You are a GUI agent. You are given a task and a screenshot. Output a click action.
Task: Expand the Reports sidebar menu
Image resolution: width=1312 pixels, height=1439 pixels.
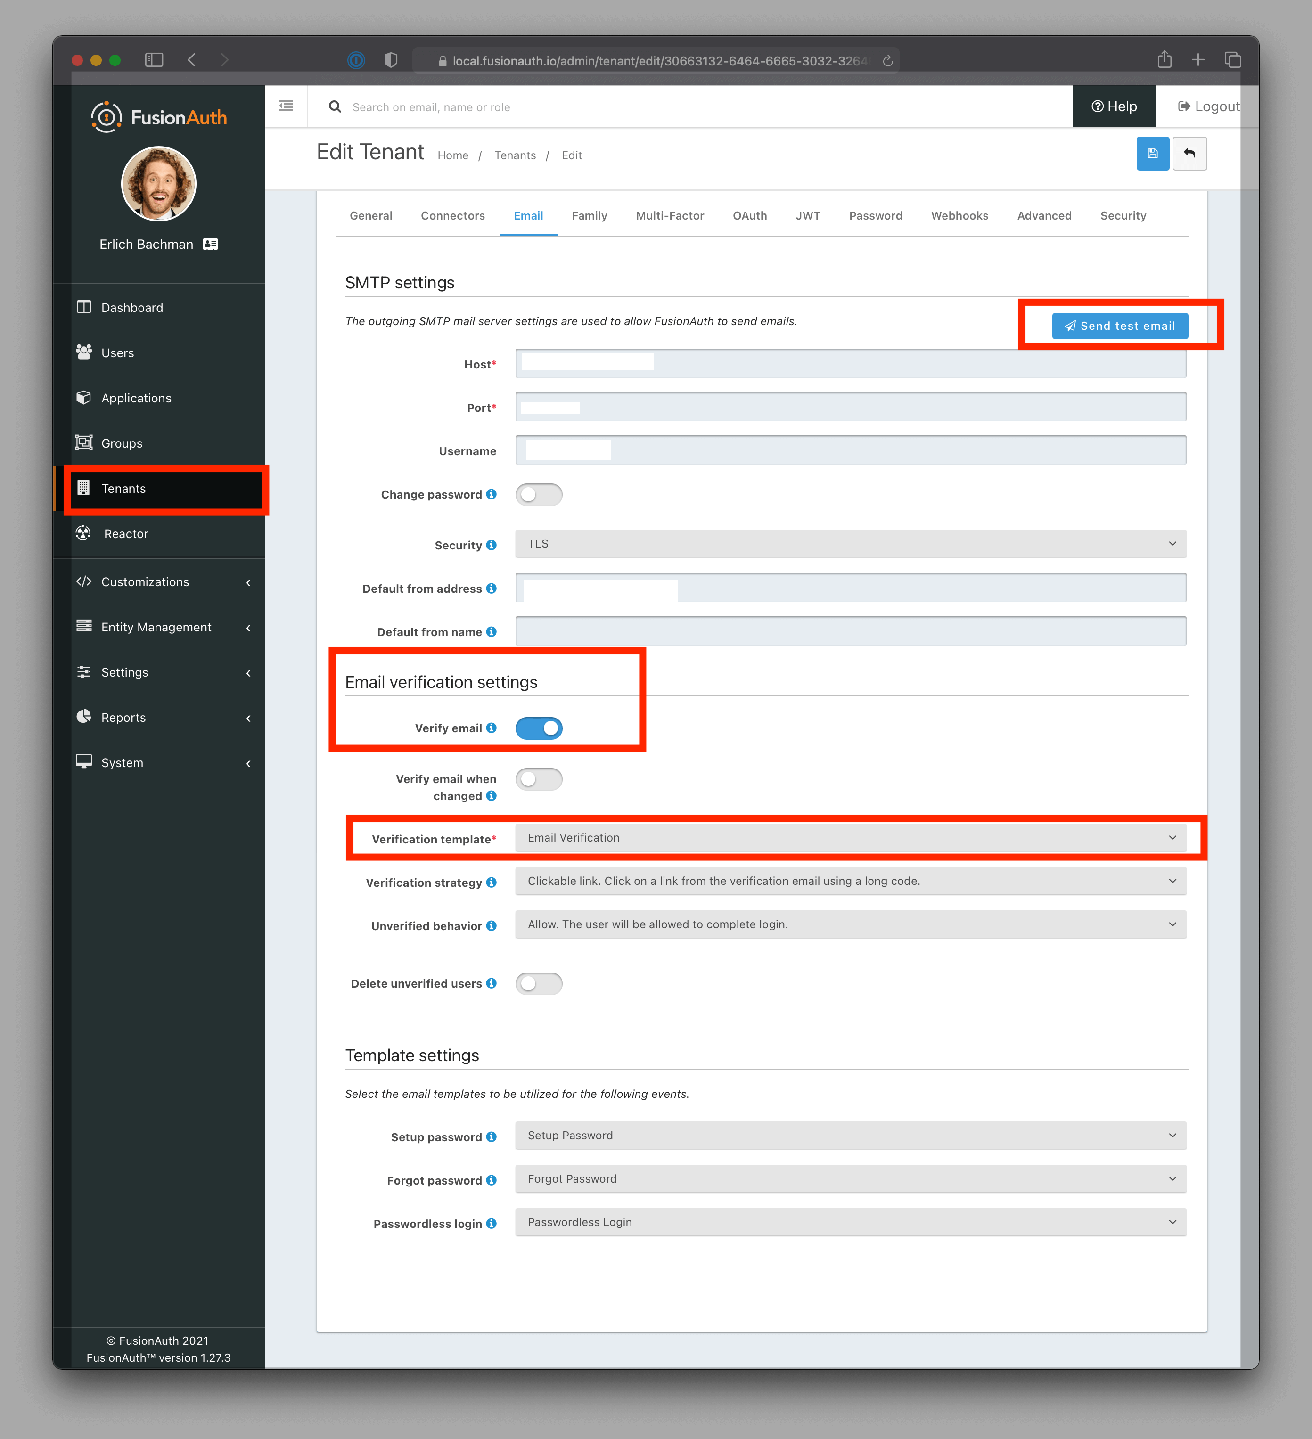click(158, 717)
